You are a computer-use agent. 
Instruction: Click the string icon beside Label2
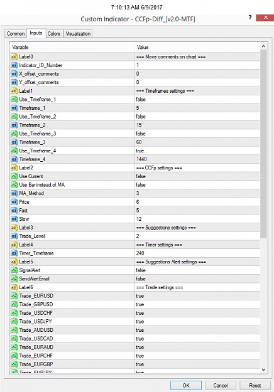pos(14,167)
